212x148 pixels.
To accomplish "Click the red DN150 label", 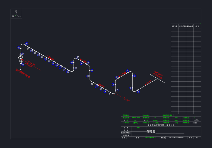I will click(x=29, y=65).
